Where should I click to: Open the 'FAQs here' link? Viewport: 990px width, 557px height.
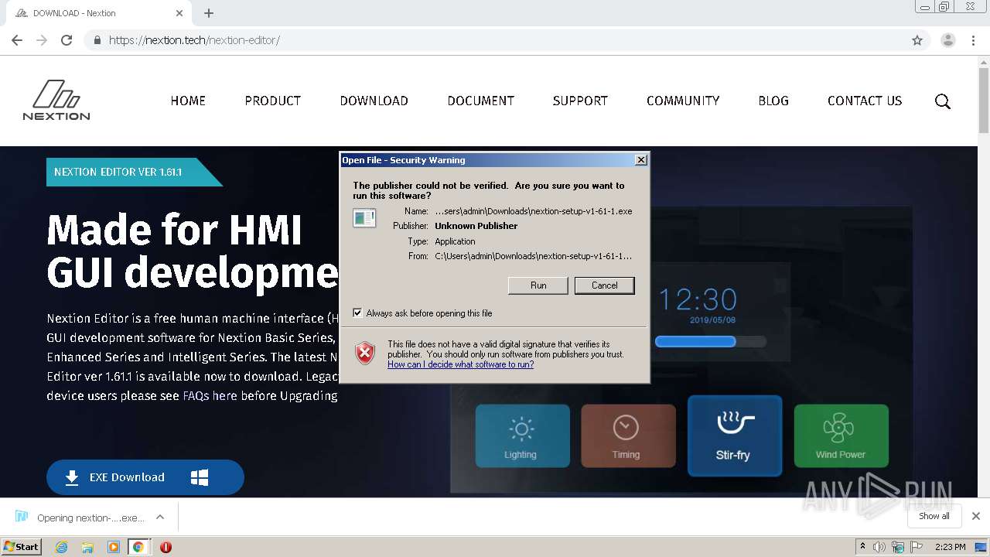click(x=210, y=395)
